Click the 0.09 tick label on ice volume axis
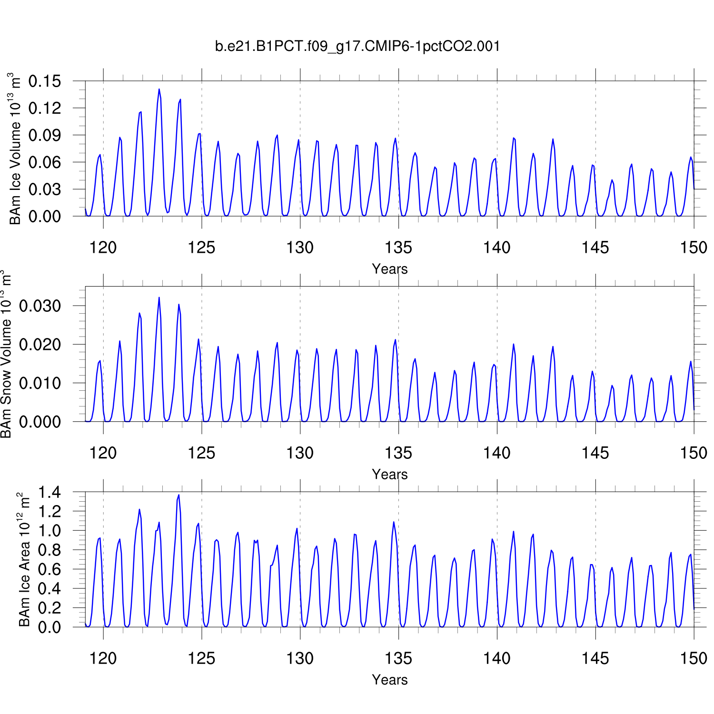 coord(44,135)
